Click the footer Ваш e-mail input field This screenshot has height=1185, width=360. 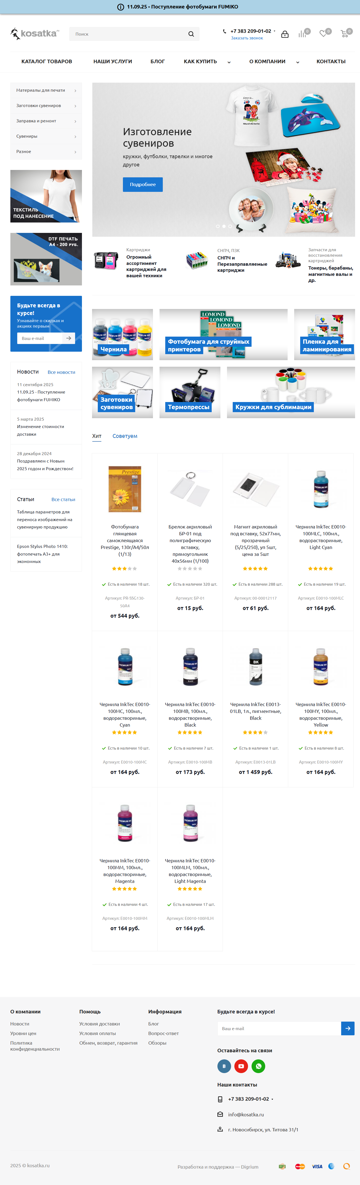click(x=279, y=1028)
